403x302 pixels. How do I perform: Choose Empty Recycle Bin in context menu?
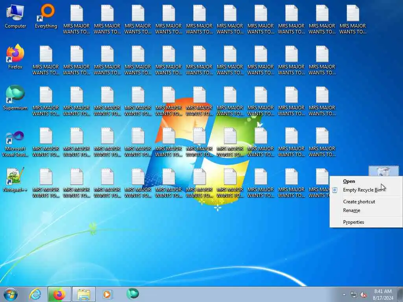tap(366, 190)
